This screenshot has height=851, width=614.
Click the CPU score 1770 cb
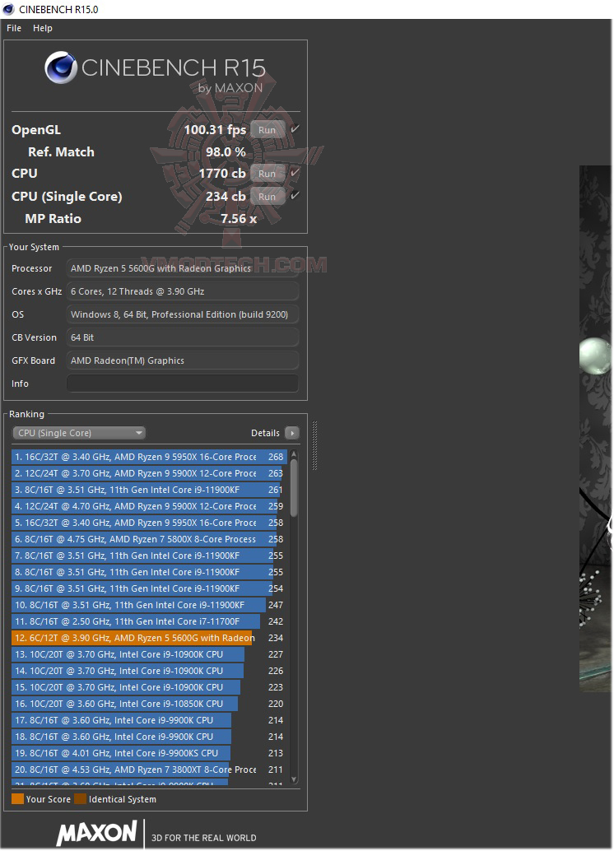coord(222,174)
